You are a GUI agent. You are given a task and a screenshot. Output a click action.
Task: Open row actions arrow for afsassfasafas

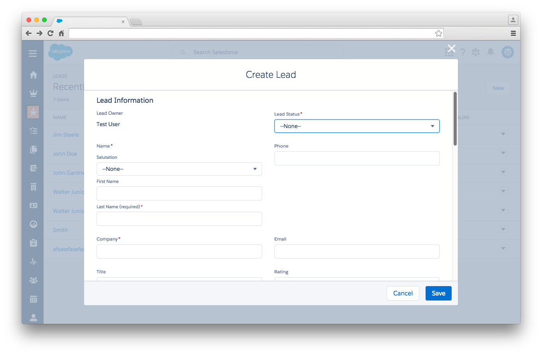coord(503,248)
